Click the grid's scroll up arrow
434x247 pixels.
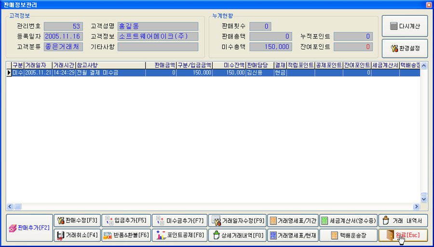(x=423, y=65)
